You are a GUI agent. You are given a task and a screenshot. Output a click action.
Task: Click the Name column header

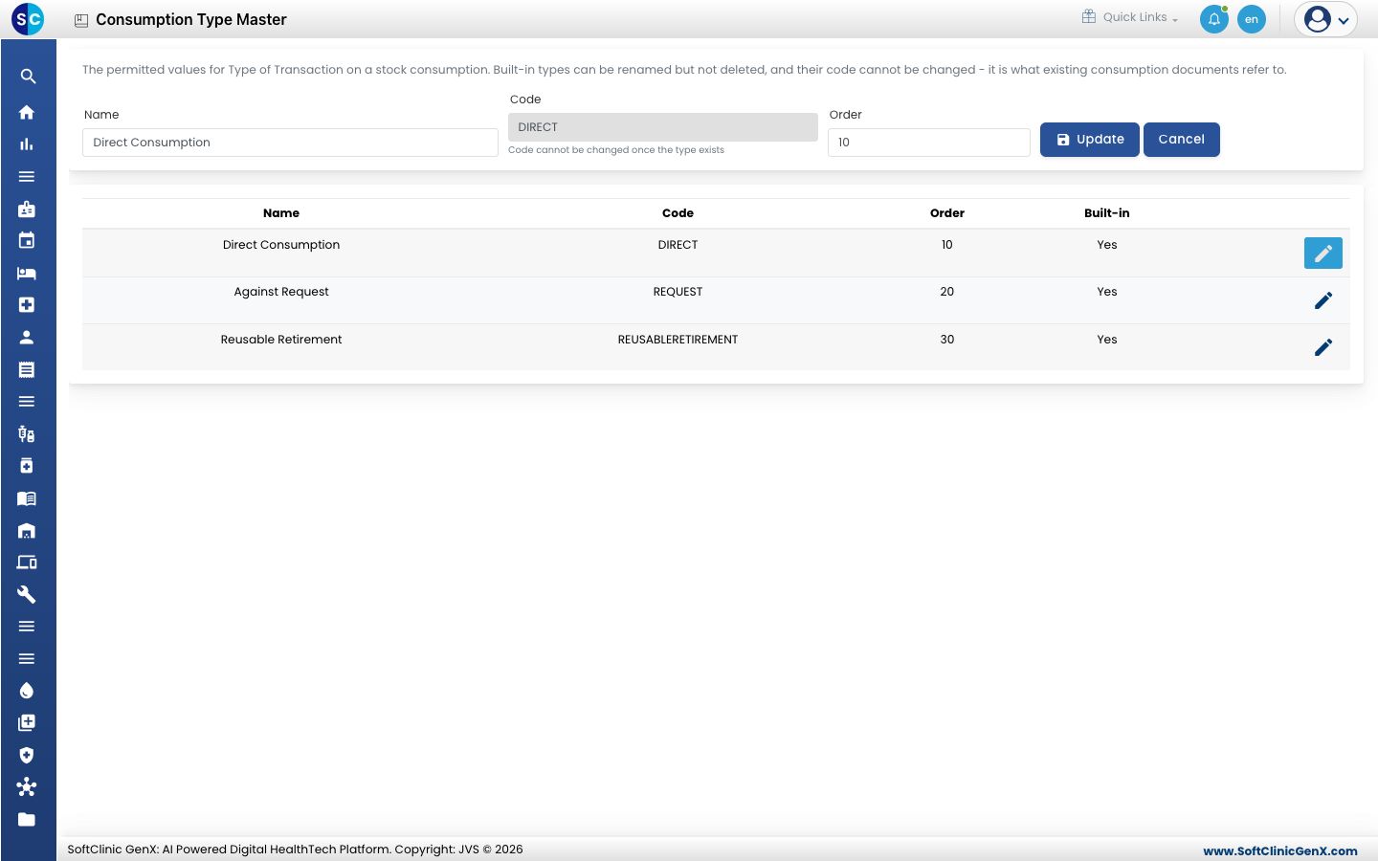(281, 213)
